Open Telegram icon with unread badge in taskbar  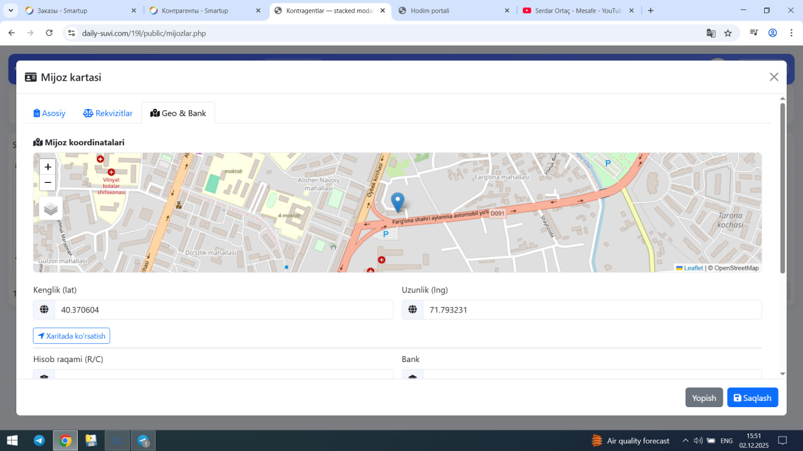coord(143,440)
